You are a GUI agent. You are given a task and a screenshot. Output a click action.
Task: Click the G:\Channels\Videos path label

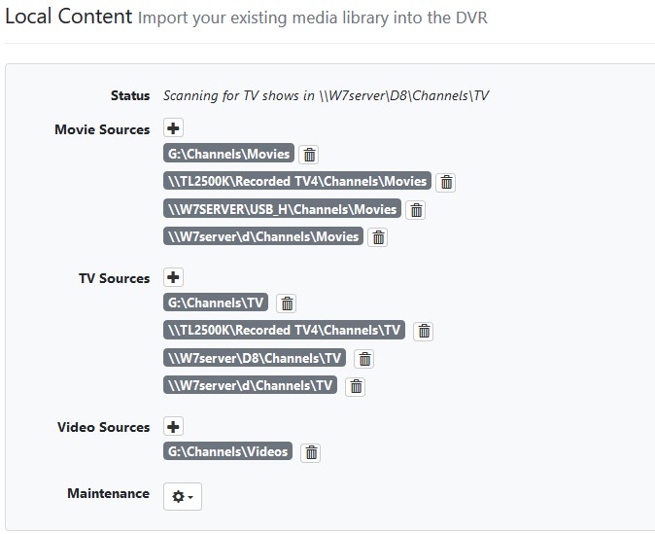(x=228, y=451)
